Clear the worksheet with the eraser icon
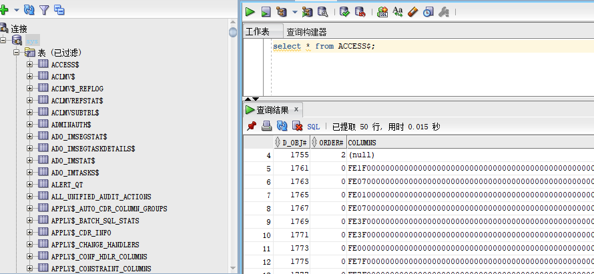This screenshot has height=274, width=594. [413, 12]
